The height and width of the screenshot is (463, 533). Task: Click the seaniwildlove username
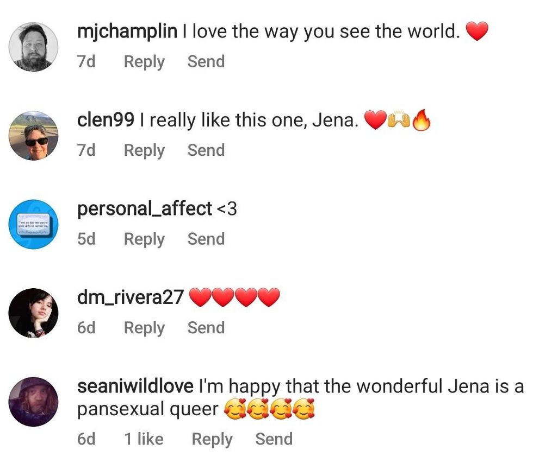coord(135,386)
